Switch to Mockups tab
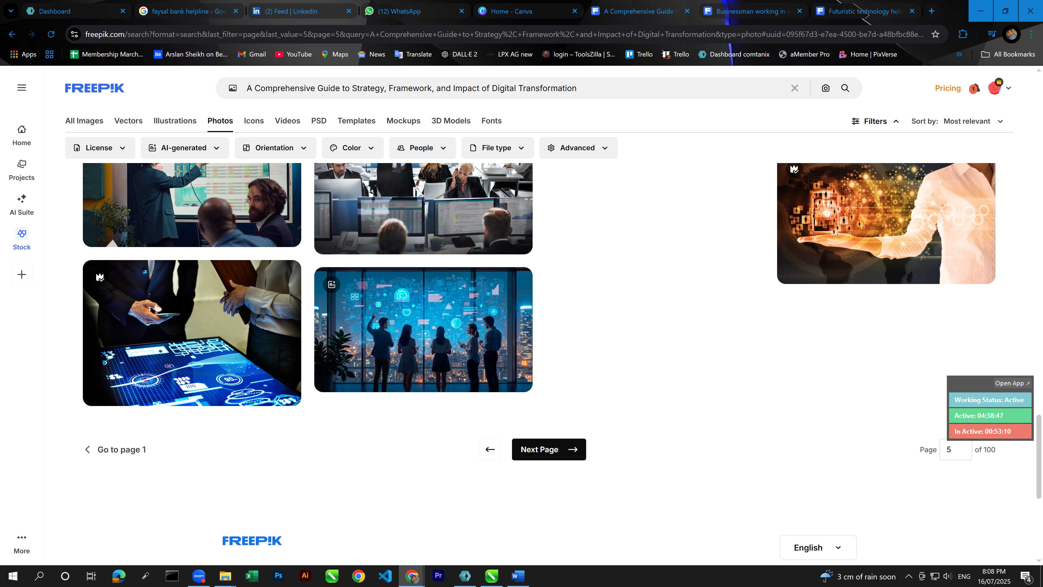 [403, 121]
